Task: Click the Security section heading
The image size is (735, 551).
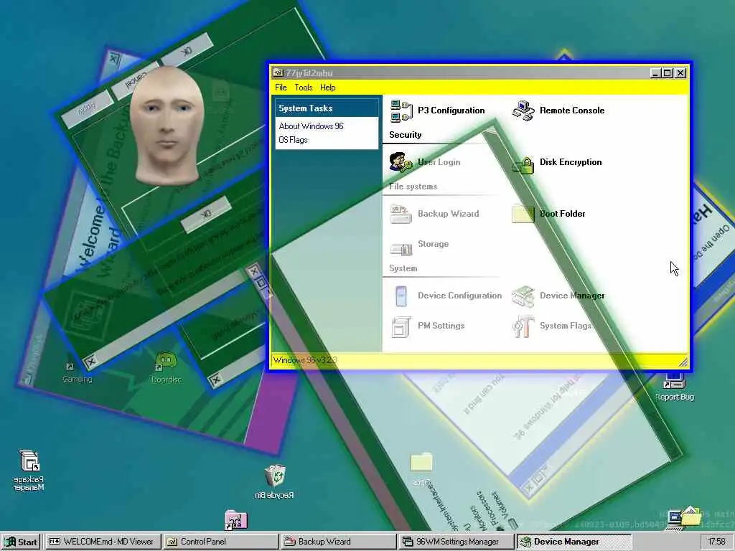Action: coord(406,135)
